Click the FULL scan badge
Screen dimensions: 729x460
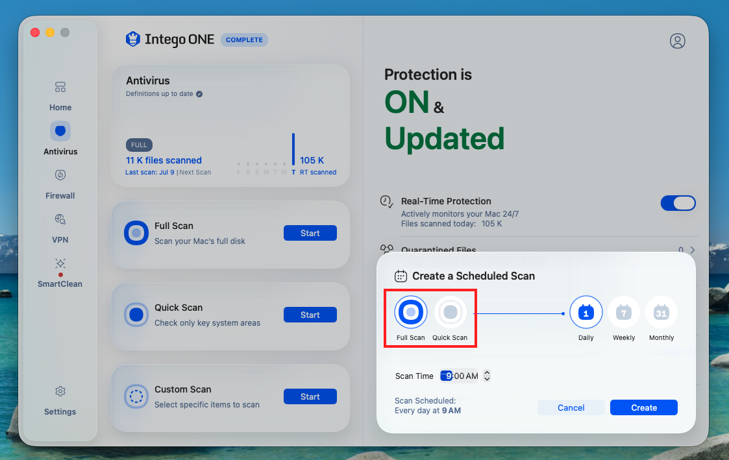coord(139,145)
